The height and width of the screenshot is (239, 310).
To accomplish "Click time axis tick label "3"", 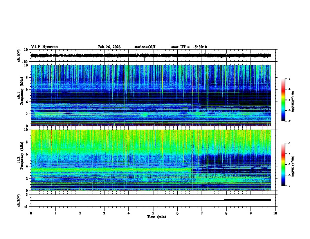I will (x=104, y=213).
